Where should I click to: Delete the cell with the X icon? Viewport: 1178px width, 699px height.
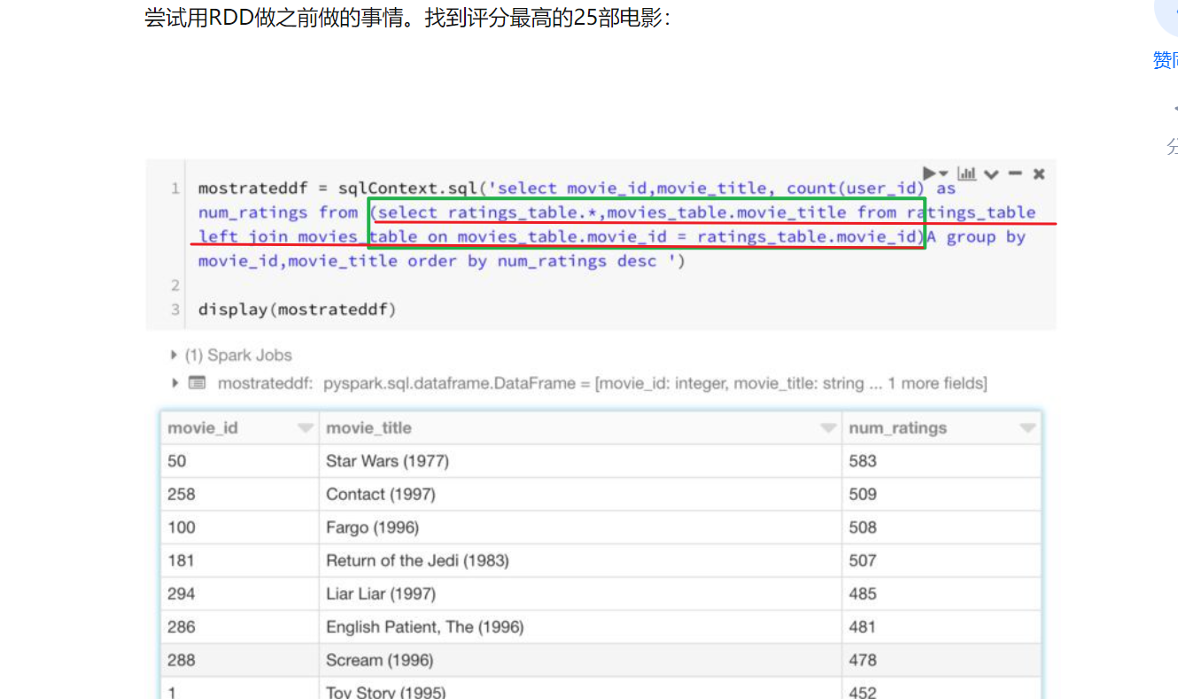[1039, 173]
